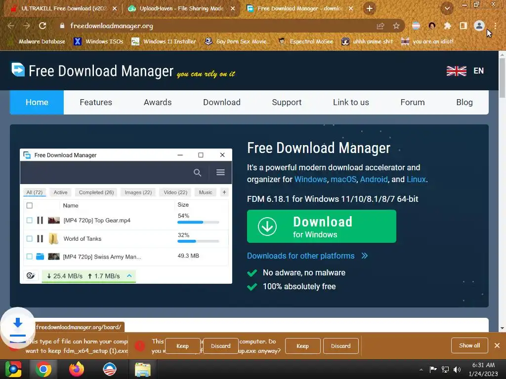This screenshot has width=506, height=379.
Task: Open Malware Database bookmark
Action: pos(38,41)
